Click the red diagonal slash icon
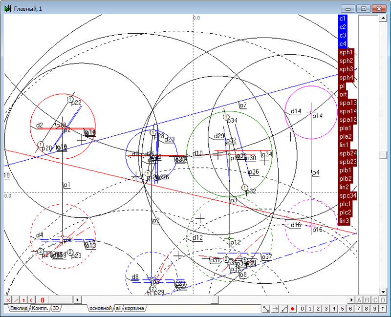Image resolution: width=391 pixels, height=317 pixels. 16,300
